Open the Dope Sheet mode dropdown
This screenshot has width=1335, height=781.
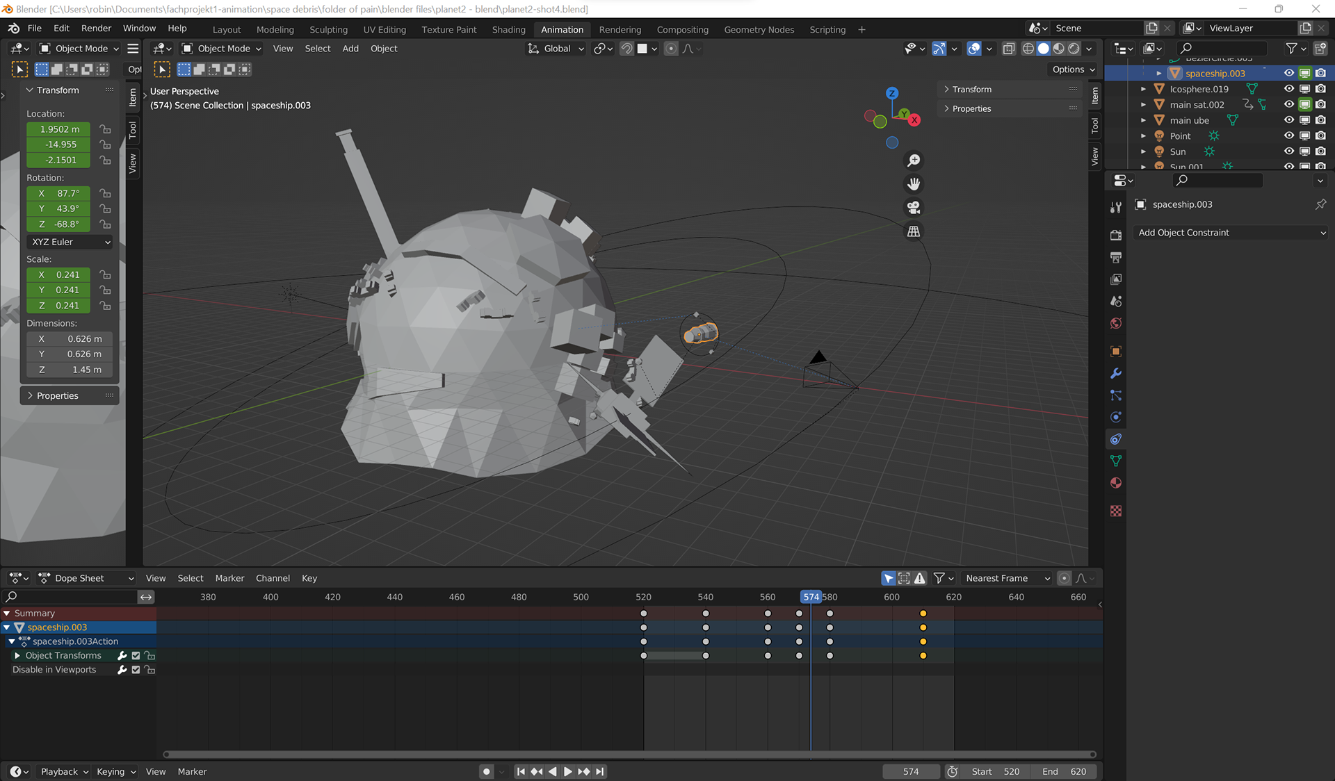pyautogui.click(x=86, y=578)
